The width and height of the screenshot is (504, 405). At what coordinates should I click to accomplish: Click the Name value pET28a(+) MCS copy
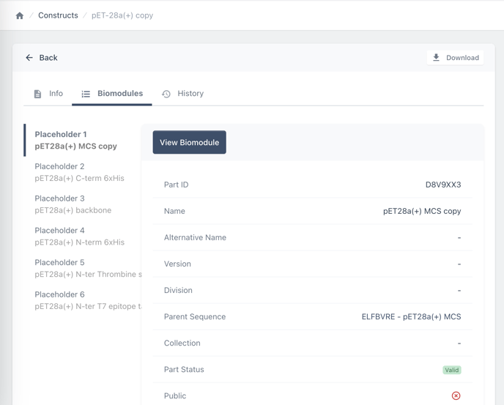(x=422, y=211)
